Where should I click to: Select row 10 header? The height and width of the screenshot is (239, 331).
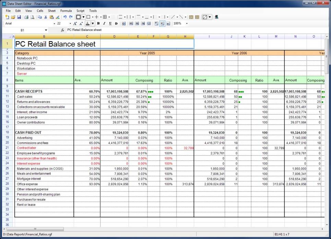pyautogui.click(x=7, y=92)
